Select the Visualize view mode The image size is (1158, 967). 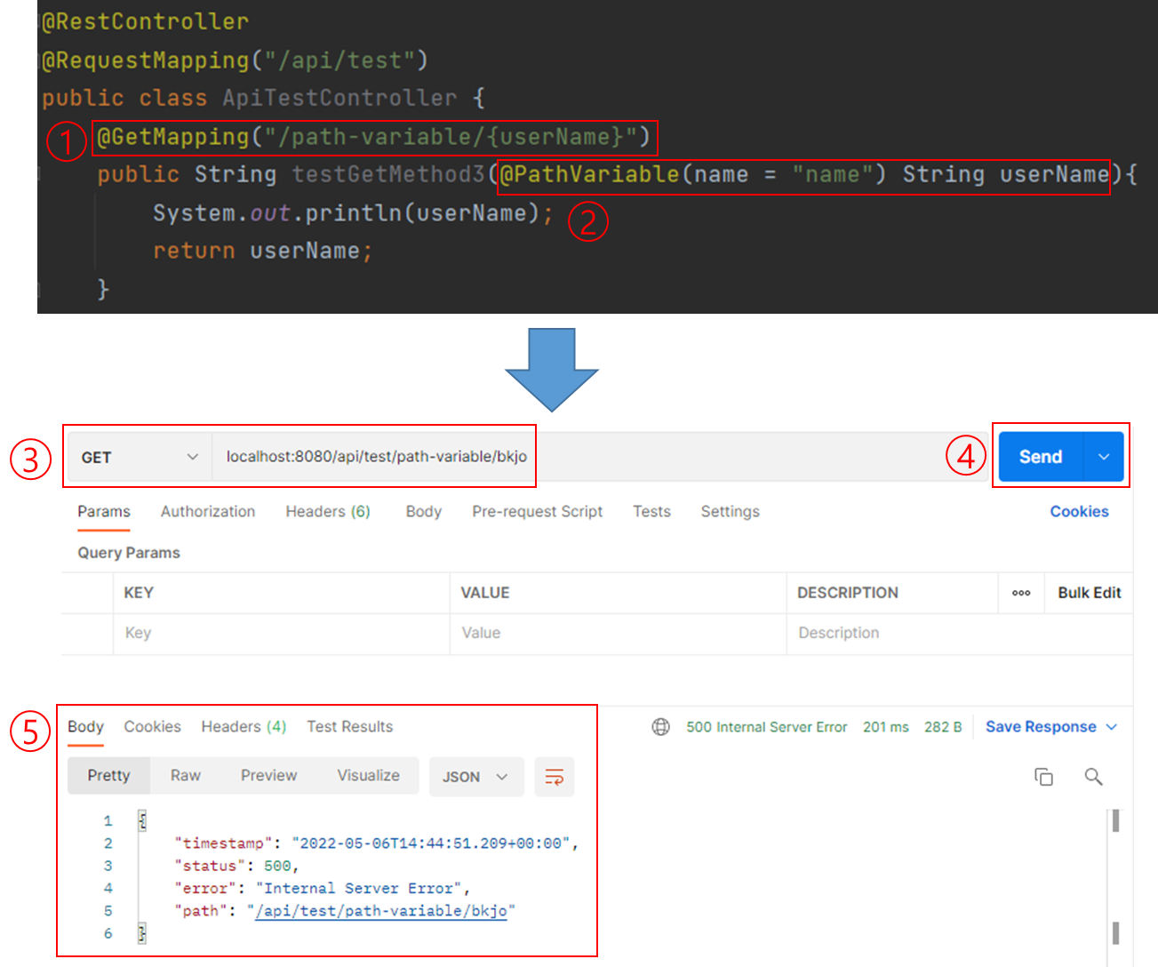click(x=368, y=776)
